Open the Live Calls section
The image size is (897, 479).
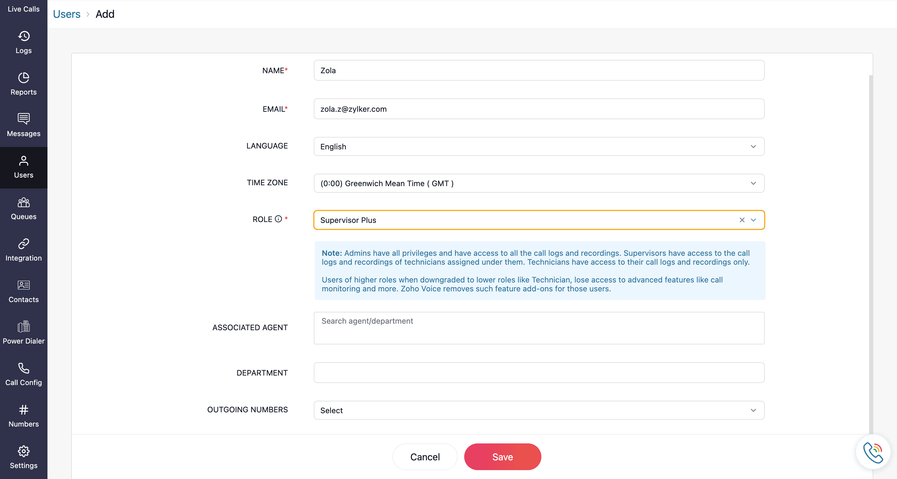pyautogui.click(x=23, y=9)
